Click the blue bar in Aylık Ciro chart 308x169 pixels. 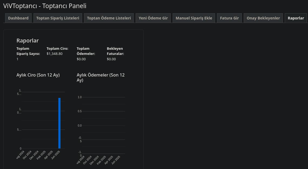pyautogui.click(x=59, y=123)
